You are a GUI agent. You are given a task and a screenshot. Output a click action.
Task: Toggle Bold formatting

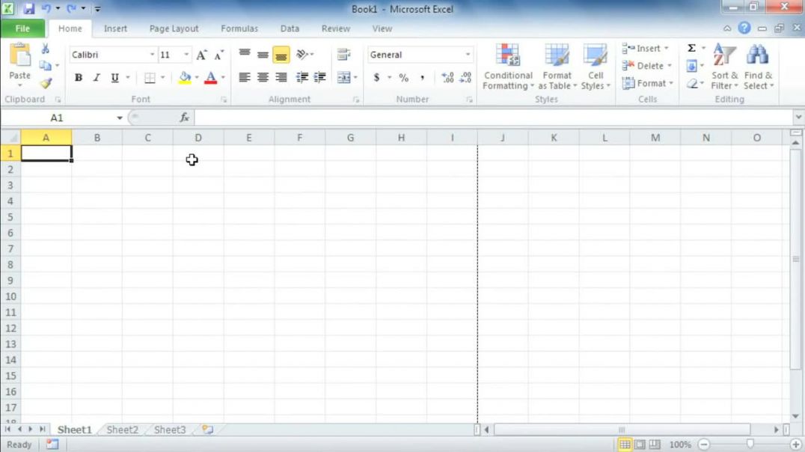79,78
